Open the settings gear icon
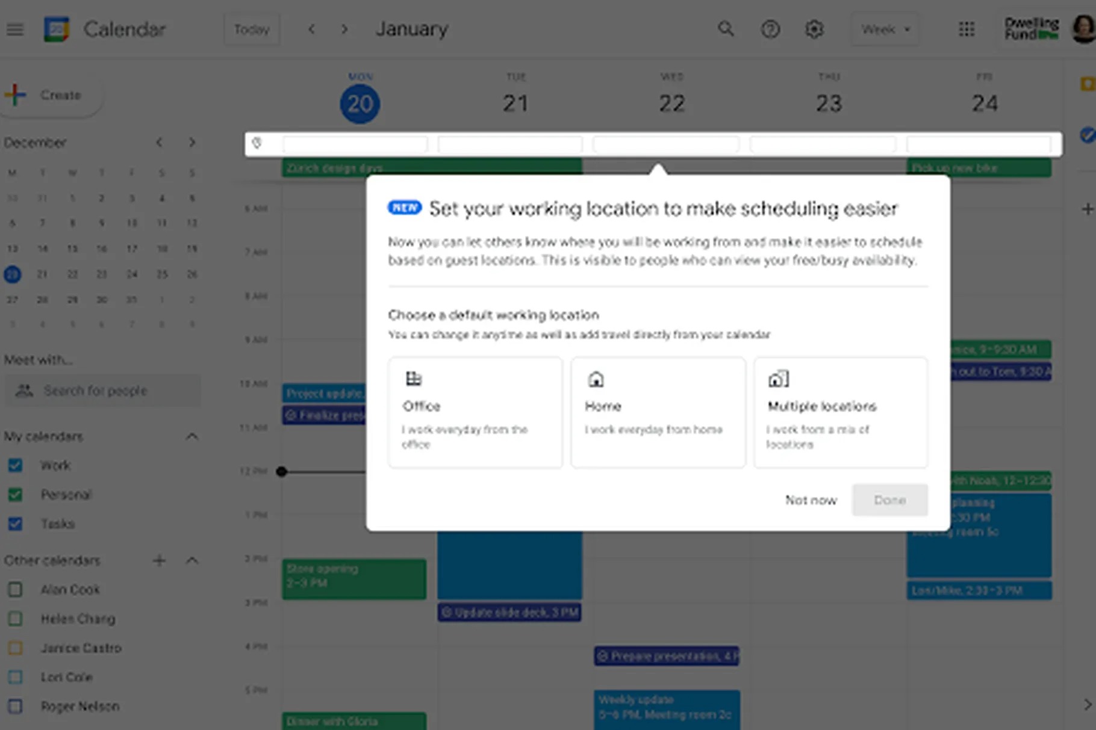1096x730 pixels. click(x=814, y=29)
